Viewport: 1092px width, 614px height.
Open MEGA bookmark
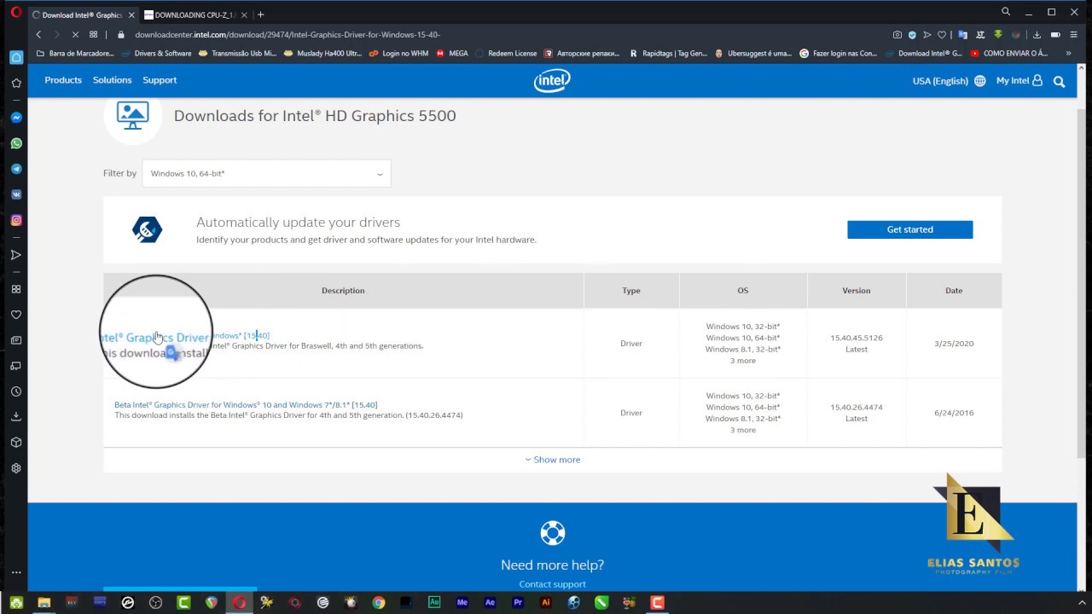point(452,53)
